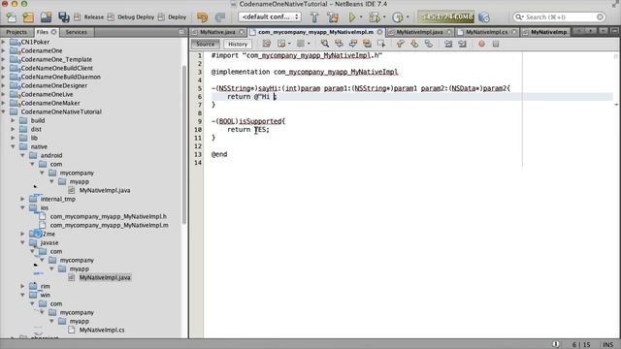This screenshot has height=349, width=621.
Task: Click the Undo arrow icon
Action: click(x=203, y=17)
